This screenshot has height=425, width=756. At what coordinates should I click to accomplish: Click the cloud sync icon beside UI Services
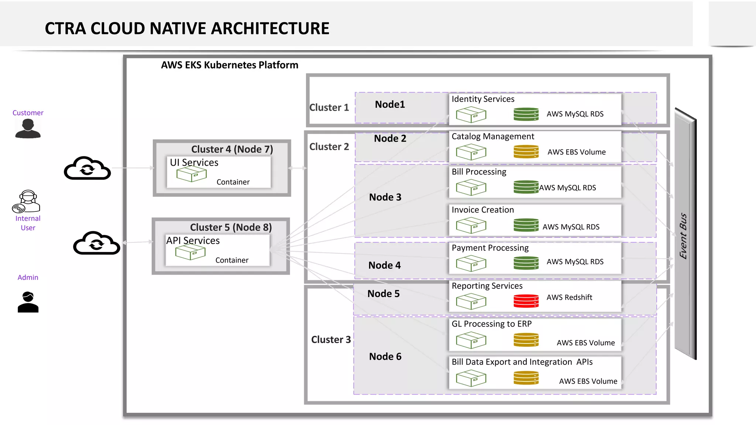pos(87,169)
